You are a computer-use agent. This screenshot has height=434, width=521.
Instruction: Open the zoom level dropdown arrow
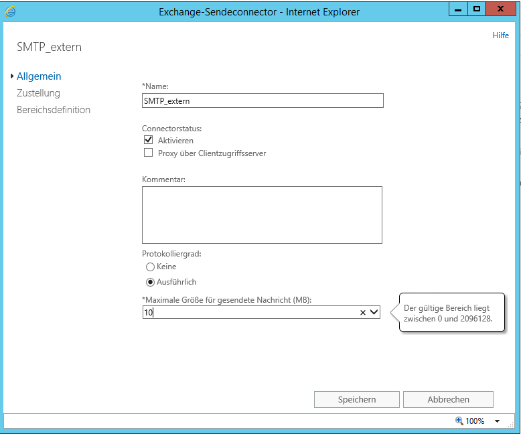pyautogui.click(x=497, y=421)
